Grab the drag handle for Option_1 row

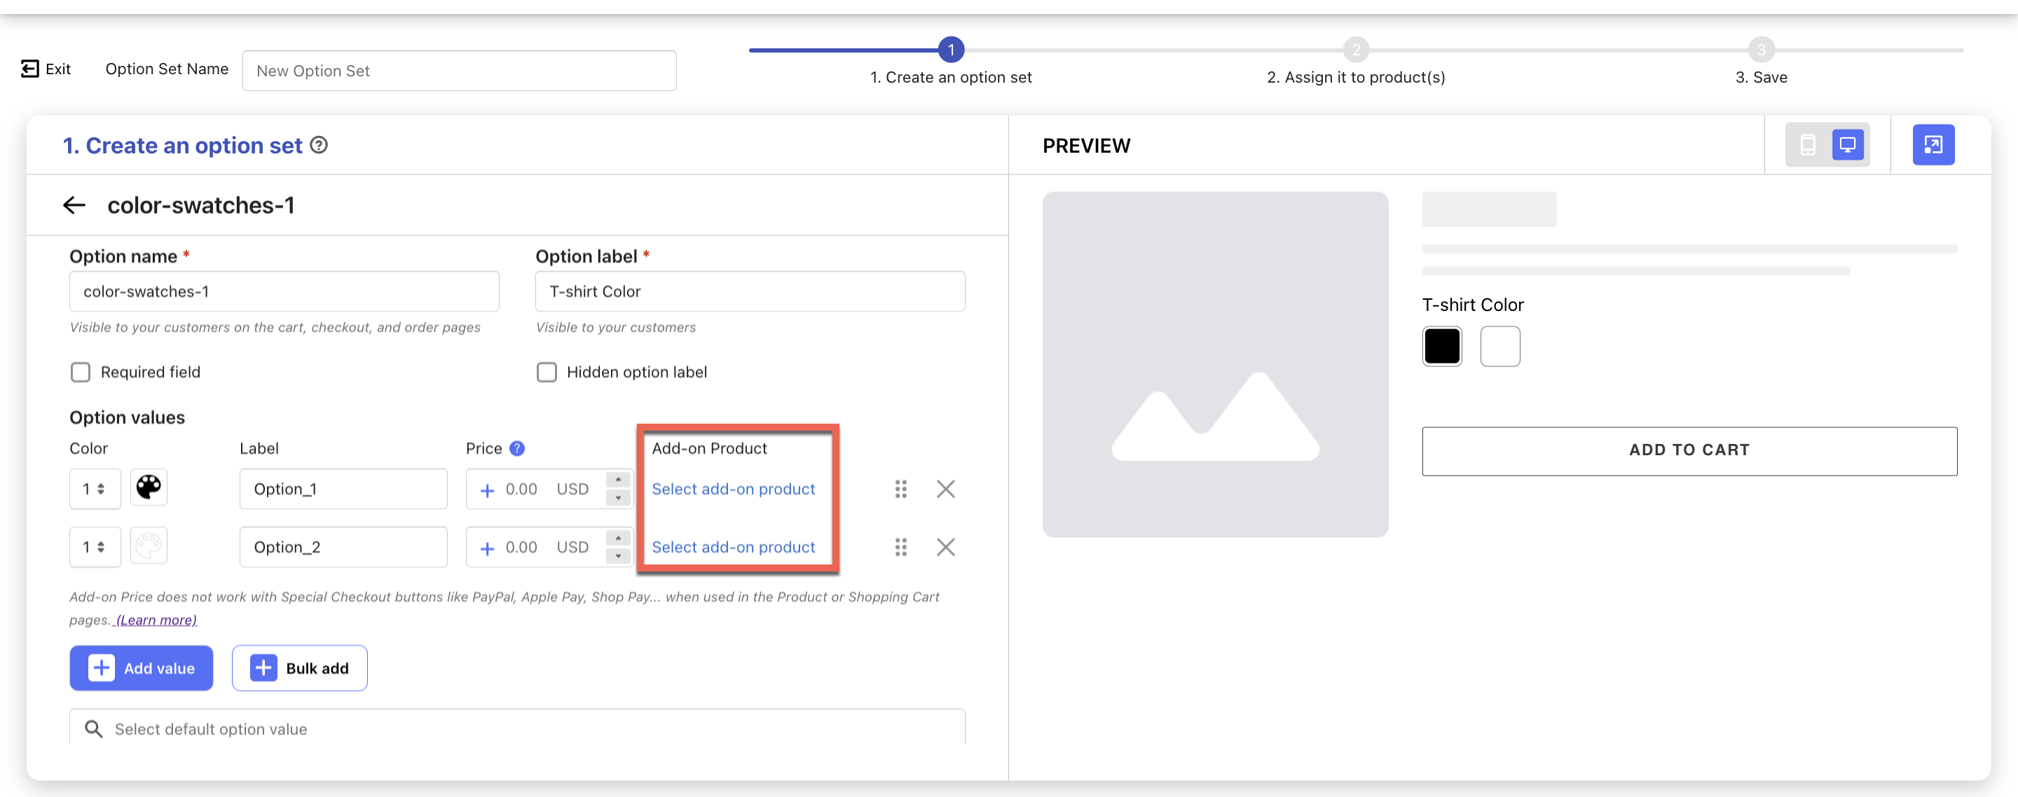[901, 489]
